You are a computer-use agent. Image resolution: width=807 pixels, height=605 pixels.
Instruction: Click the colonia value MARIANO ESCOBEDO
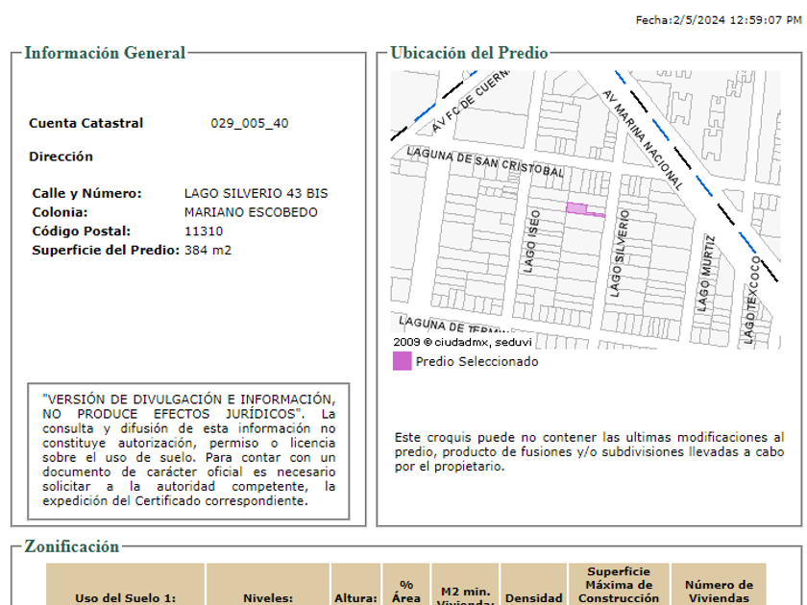coord(250,212)
